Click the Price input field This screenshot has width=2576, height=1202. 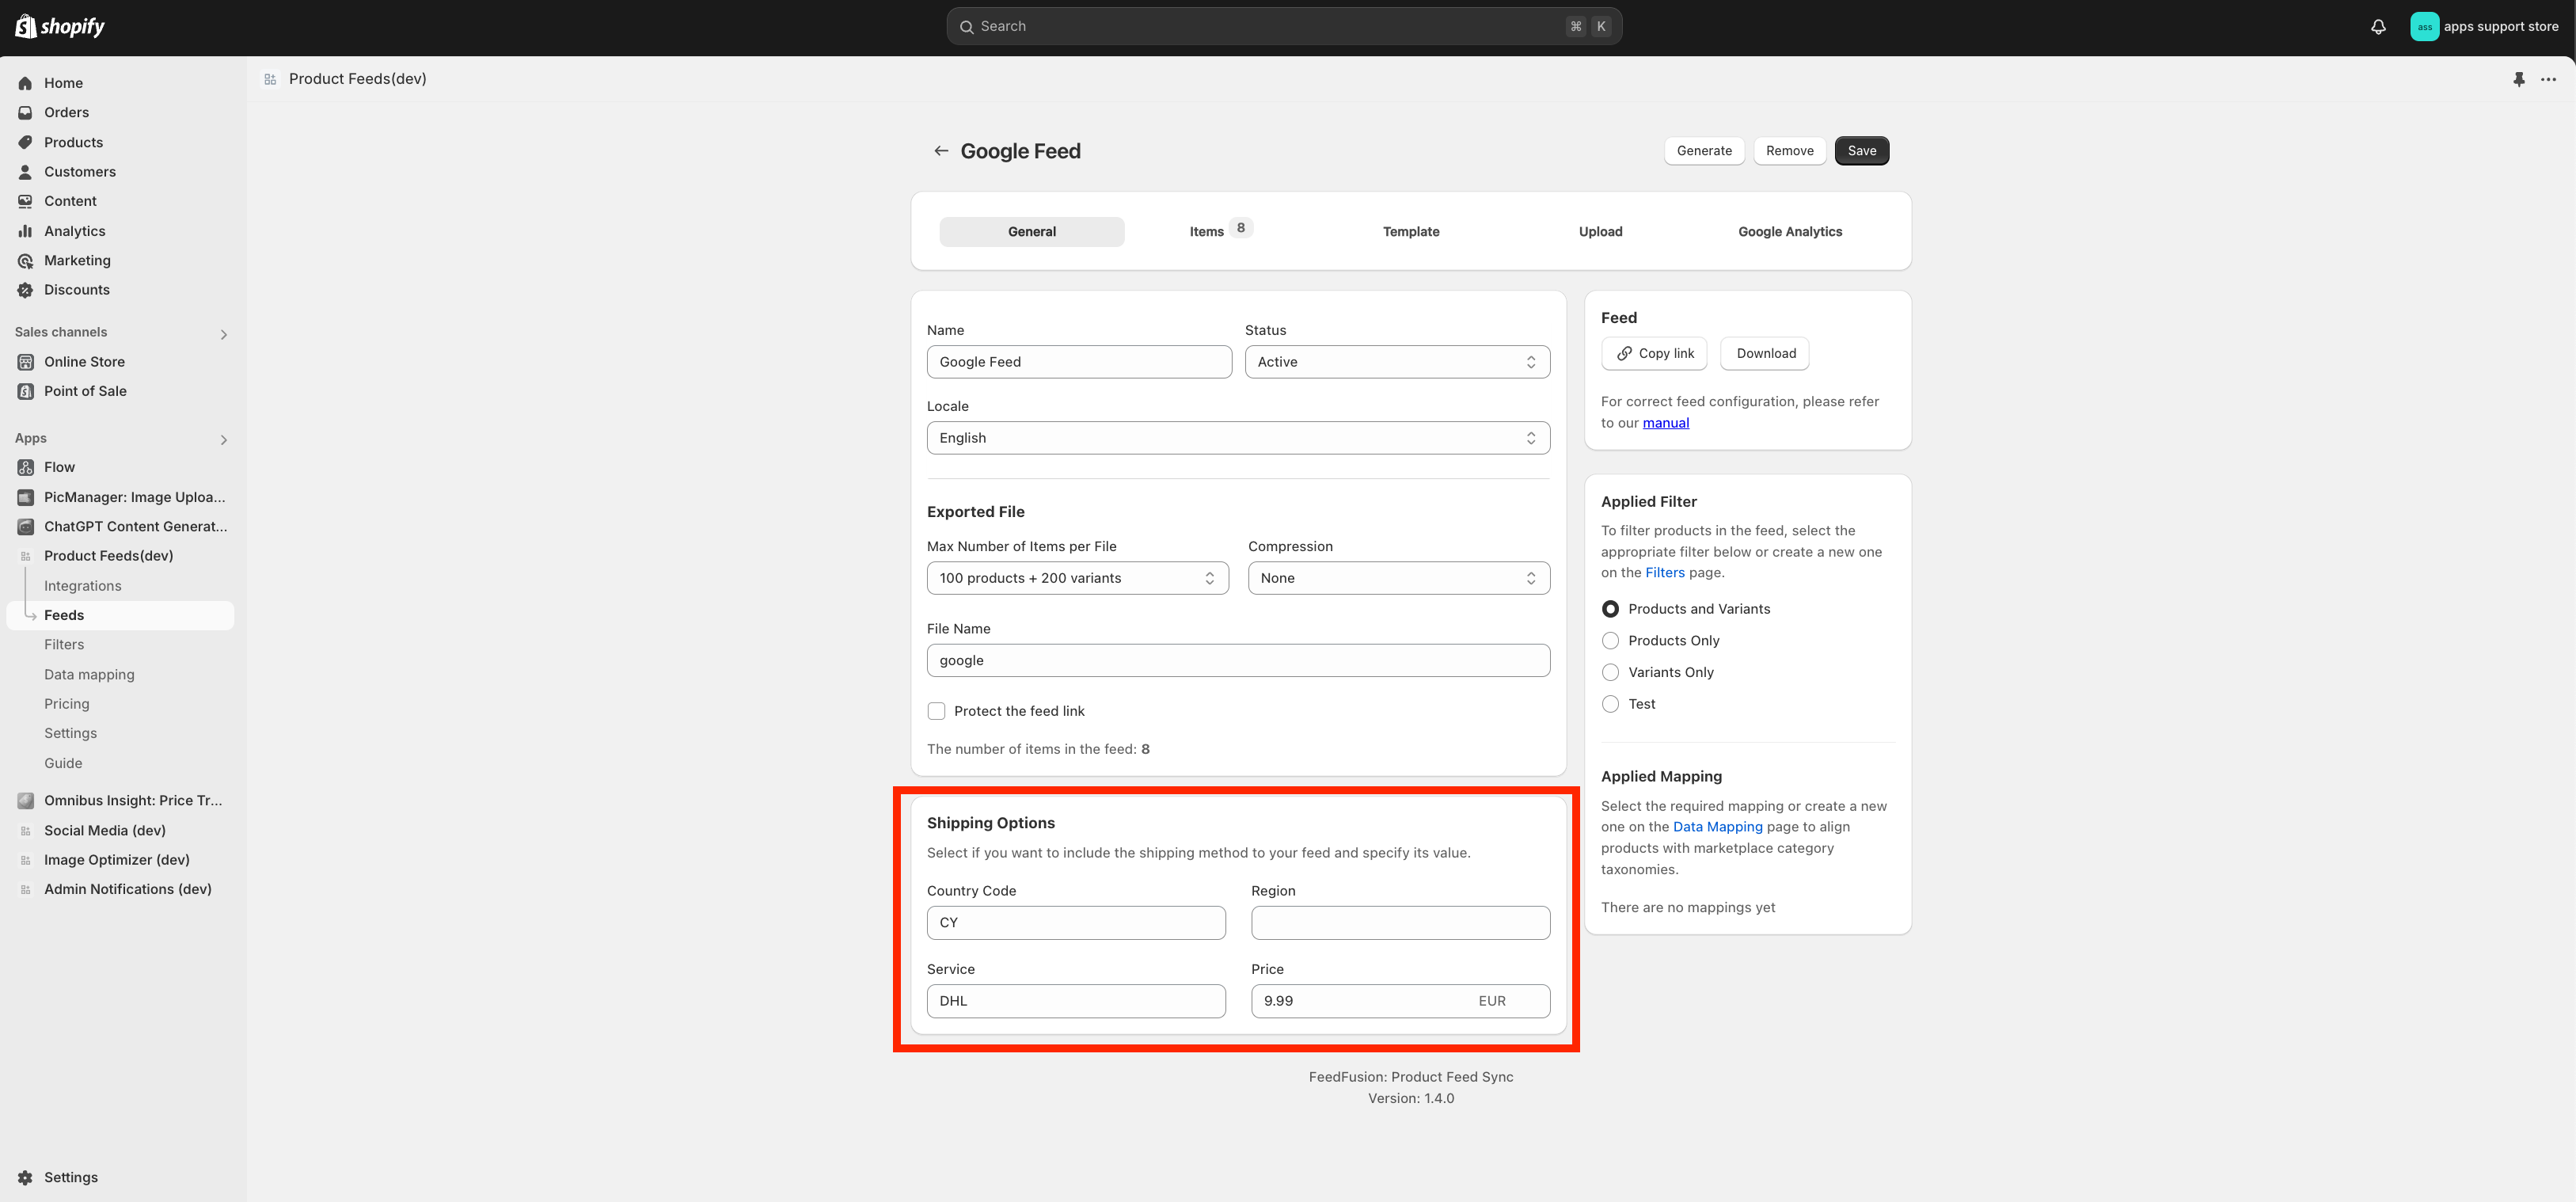click(1400, 1001)
